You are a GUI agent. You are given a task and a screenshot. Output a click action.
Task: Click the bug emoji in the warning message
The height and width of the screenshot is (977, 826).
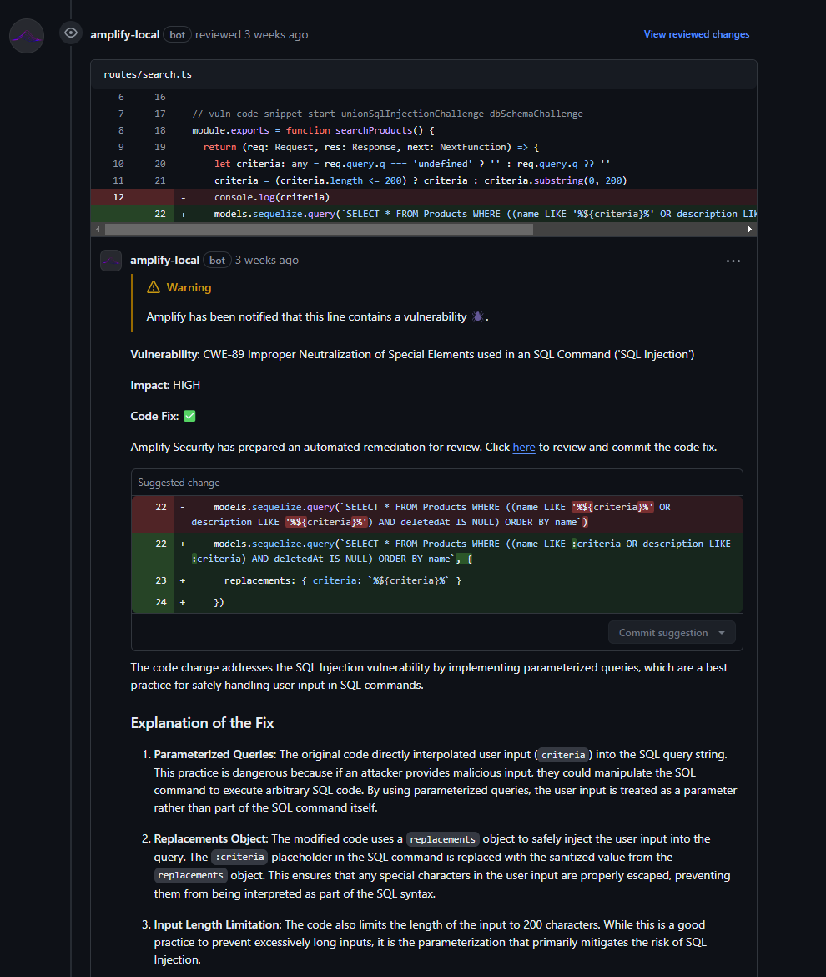478,316
